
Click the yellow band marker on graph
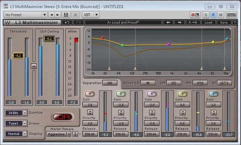tap(213, 42)
